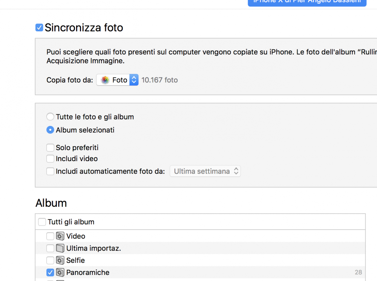Check the Tutti gli album checkbox
This screenshot has height=281, width=377.
click(42, 222)
